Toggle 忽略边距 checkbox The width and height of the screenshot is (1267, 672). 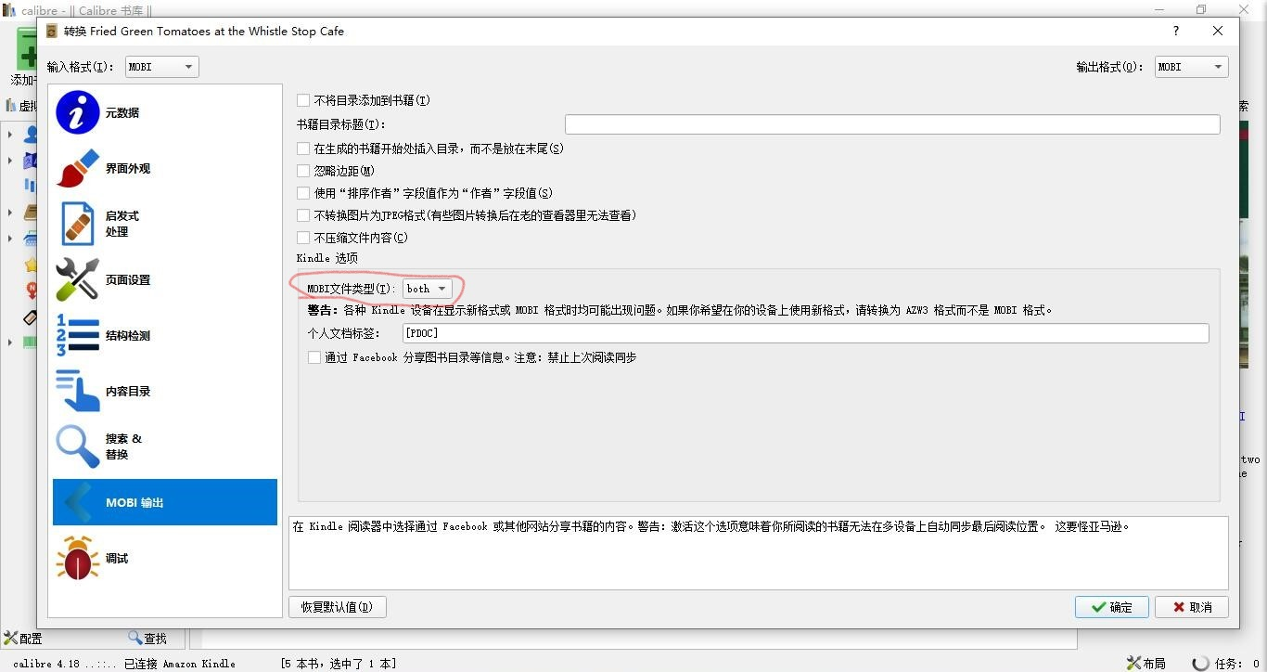pyautogui.click(x=303, y=171)
